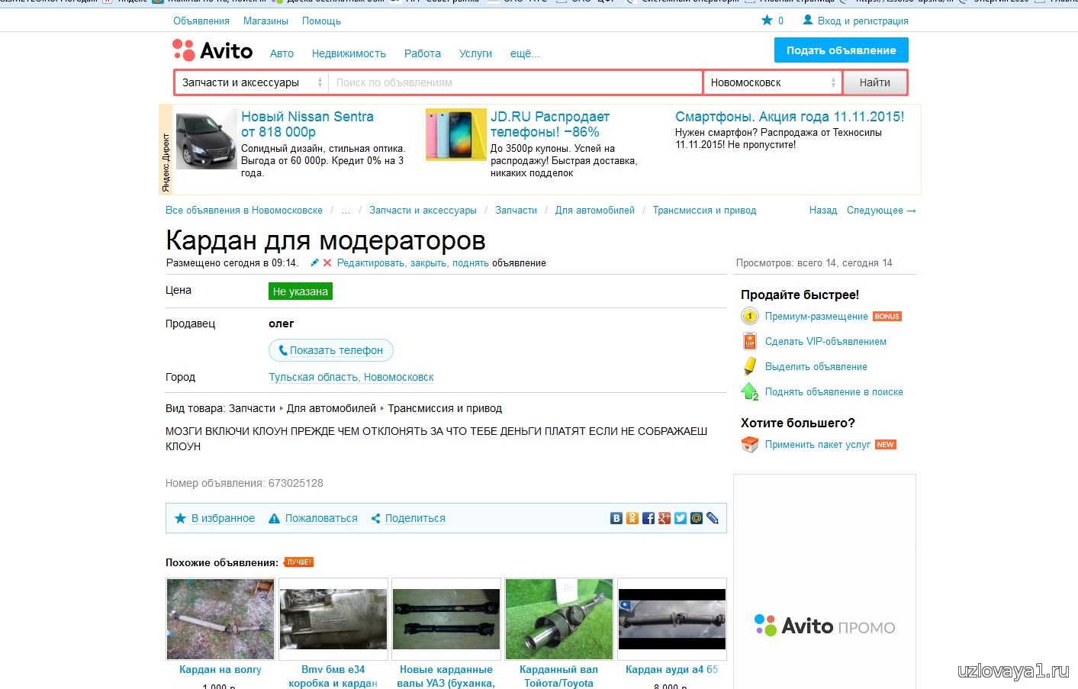Click red X close-ad icon
Screen dimensions: 1078x689
(x=327, y=262)
